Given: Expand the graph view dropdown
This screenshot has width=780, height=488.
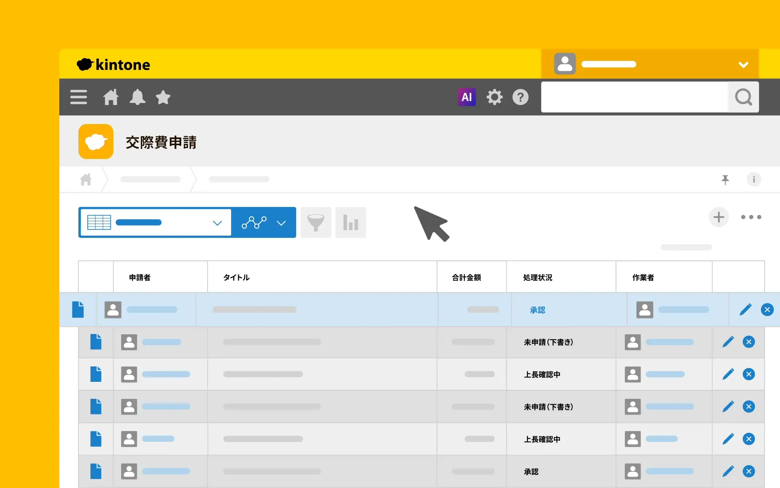Looking at the screenshot, I should [281, 223].
